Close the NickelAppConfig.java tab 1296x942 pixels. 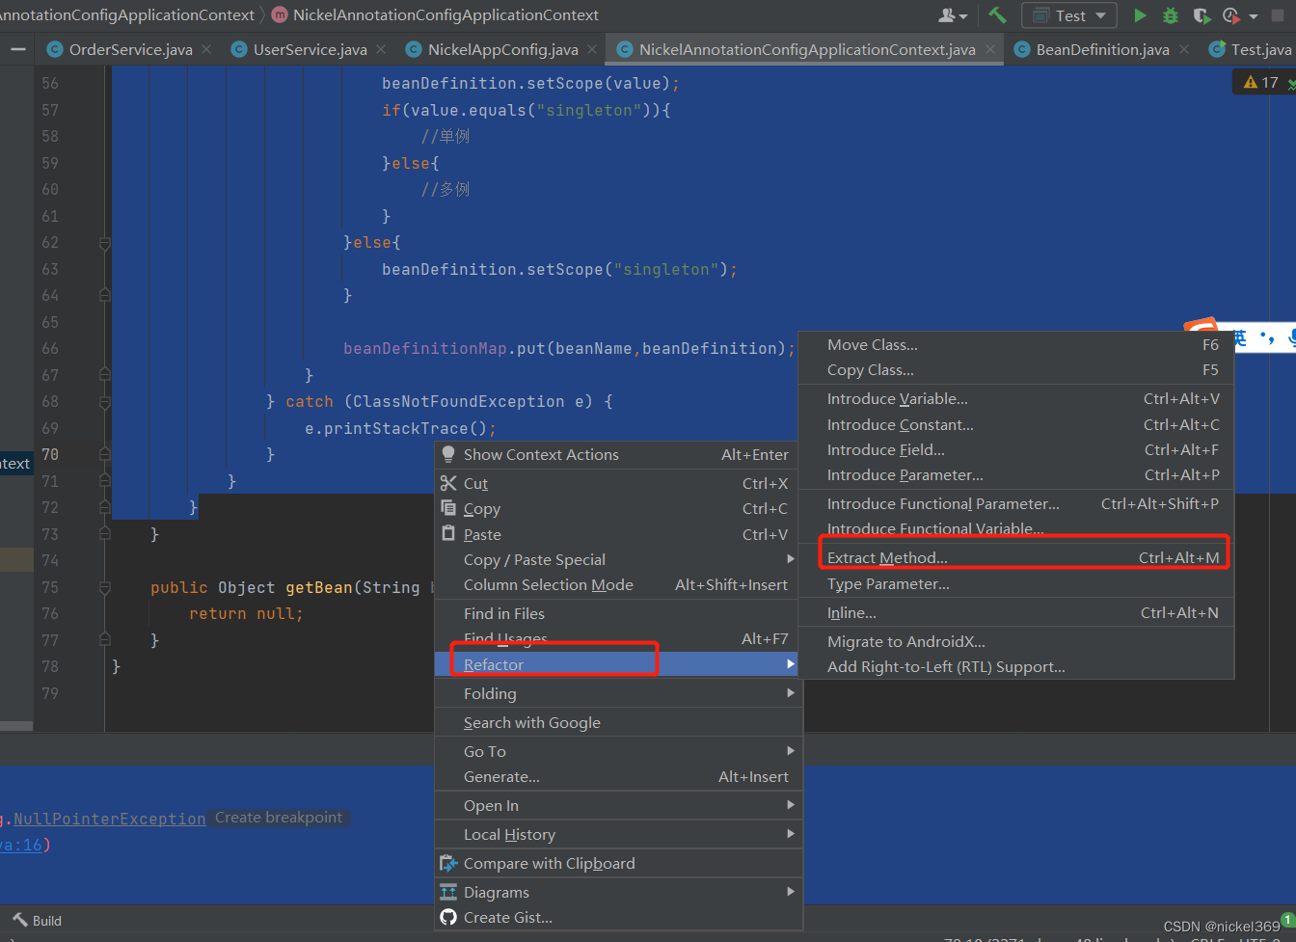tap(592, 49)
